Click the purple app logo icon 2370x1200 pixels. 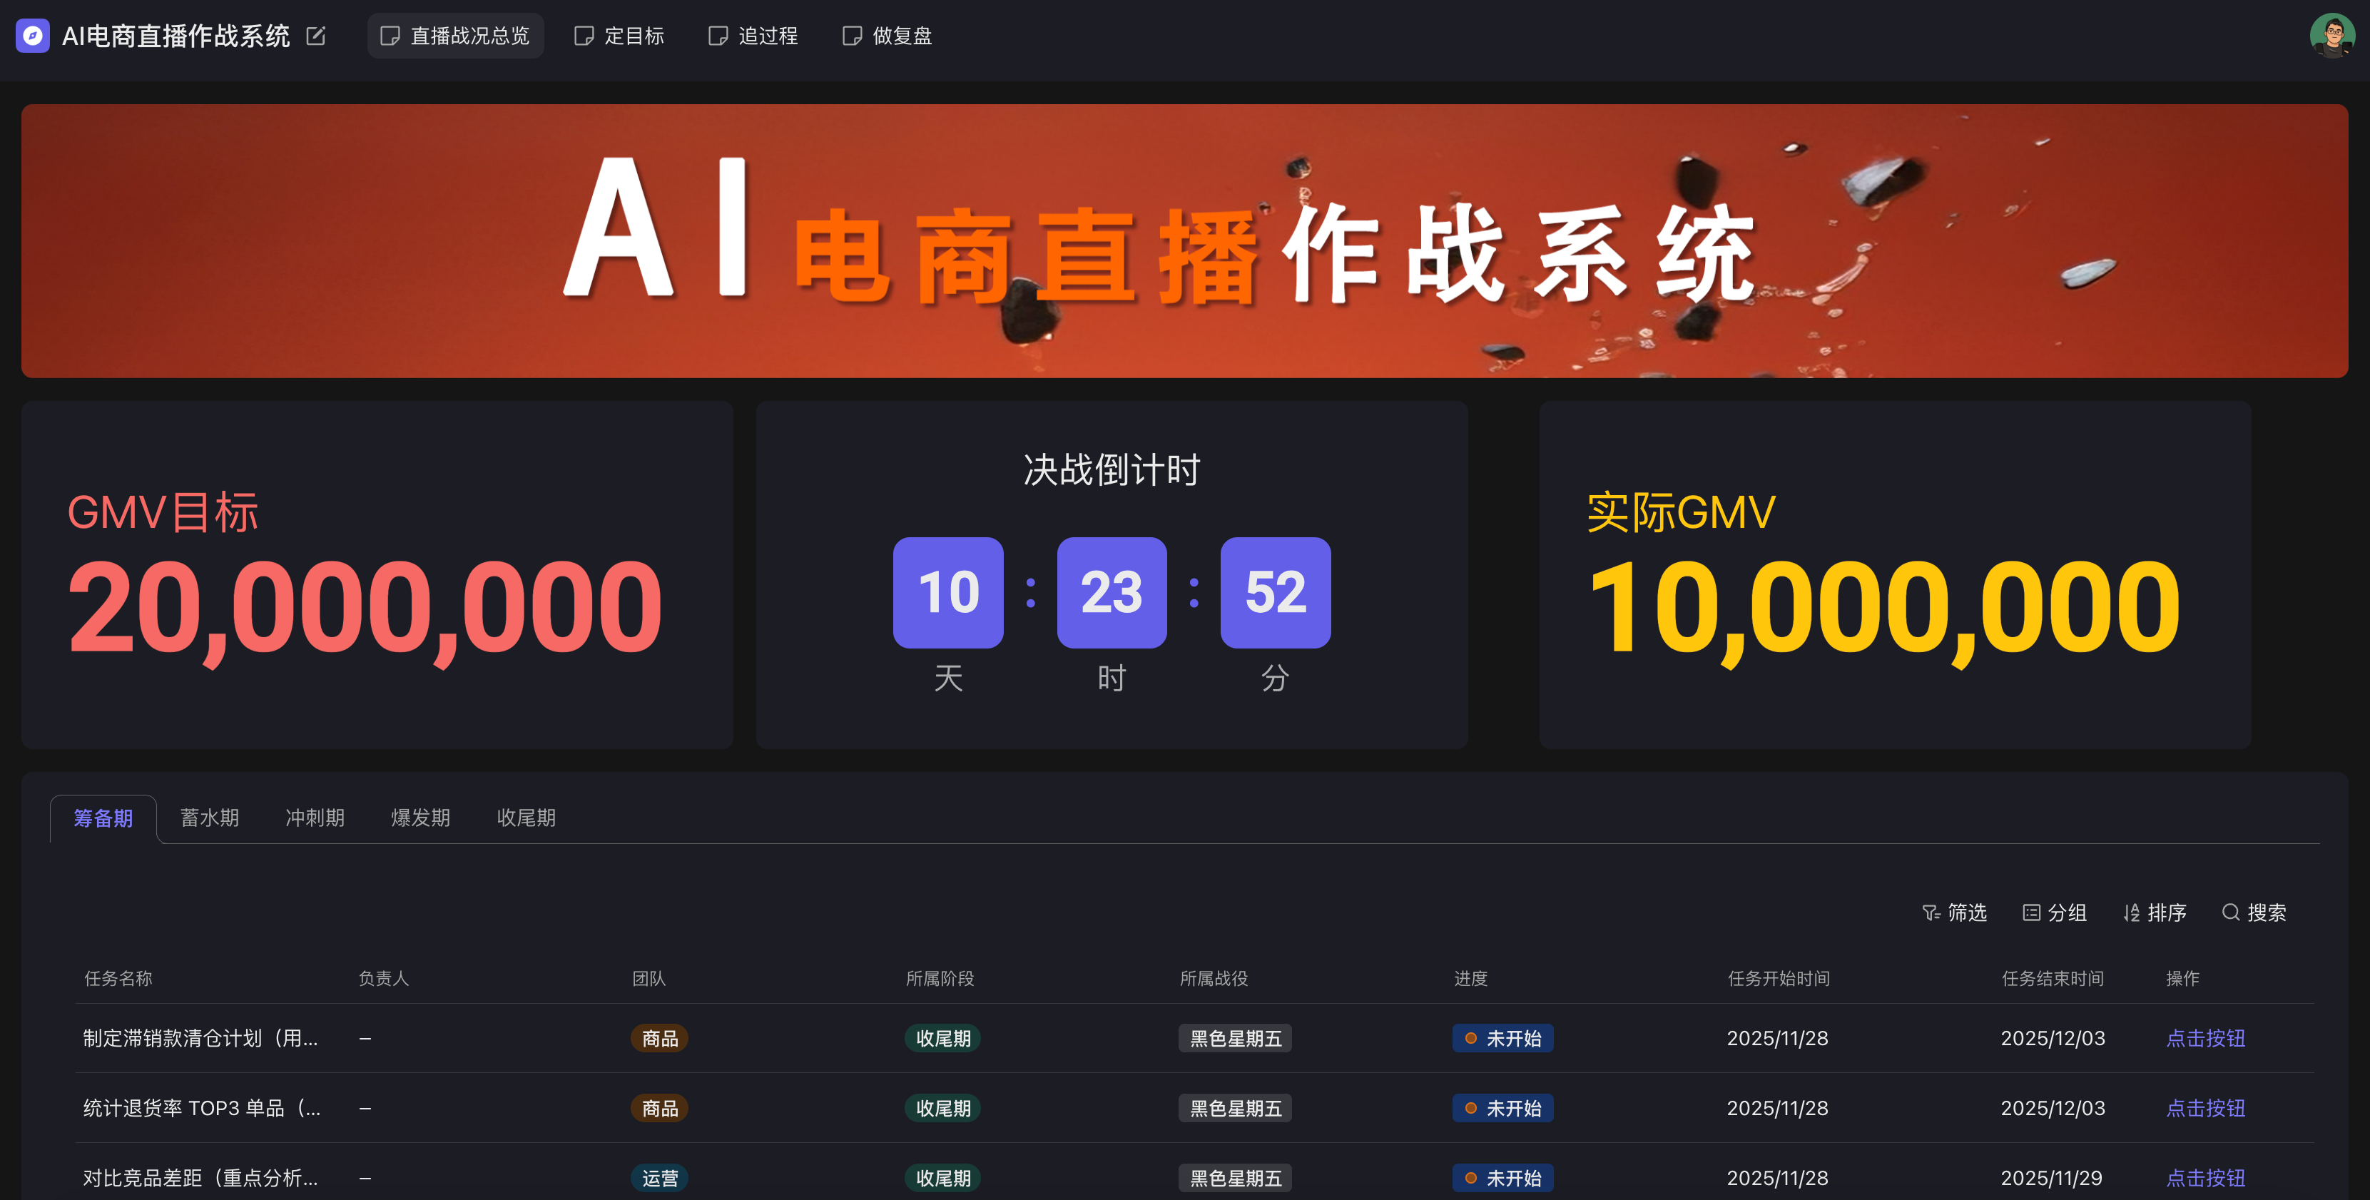32,36
